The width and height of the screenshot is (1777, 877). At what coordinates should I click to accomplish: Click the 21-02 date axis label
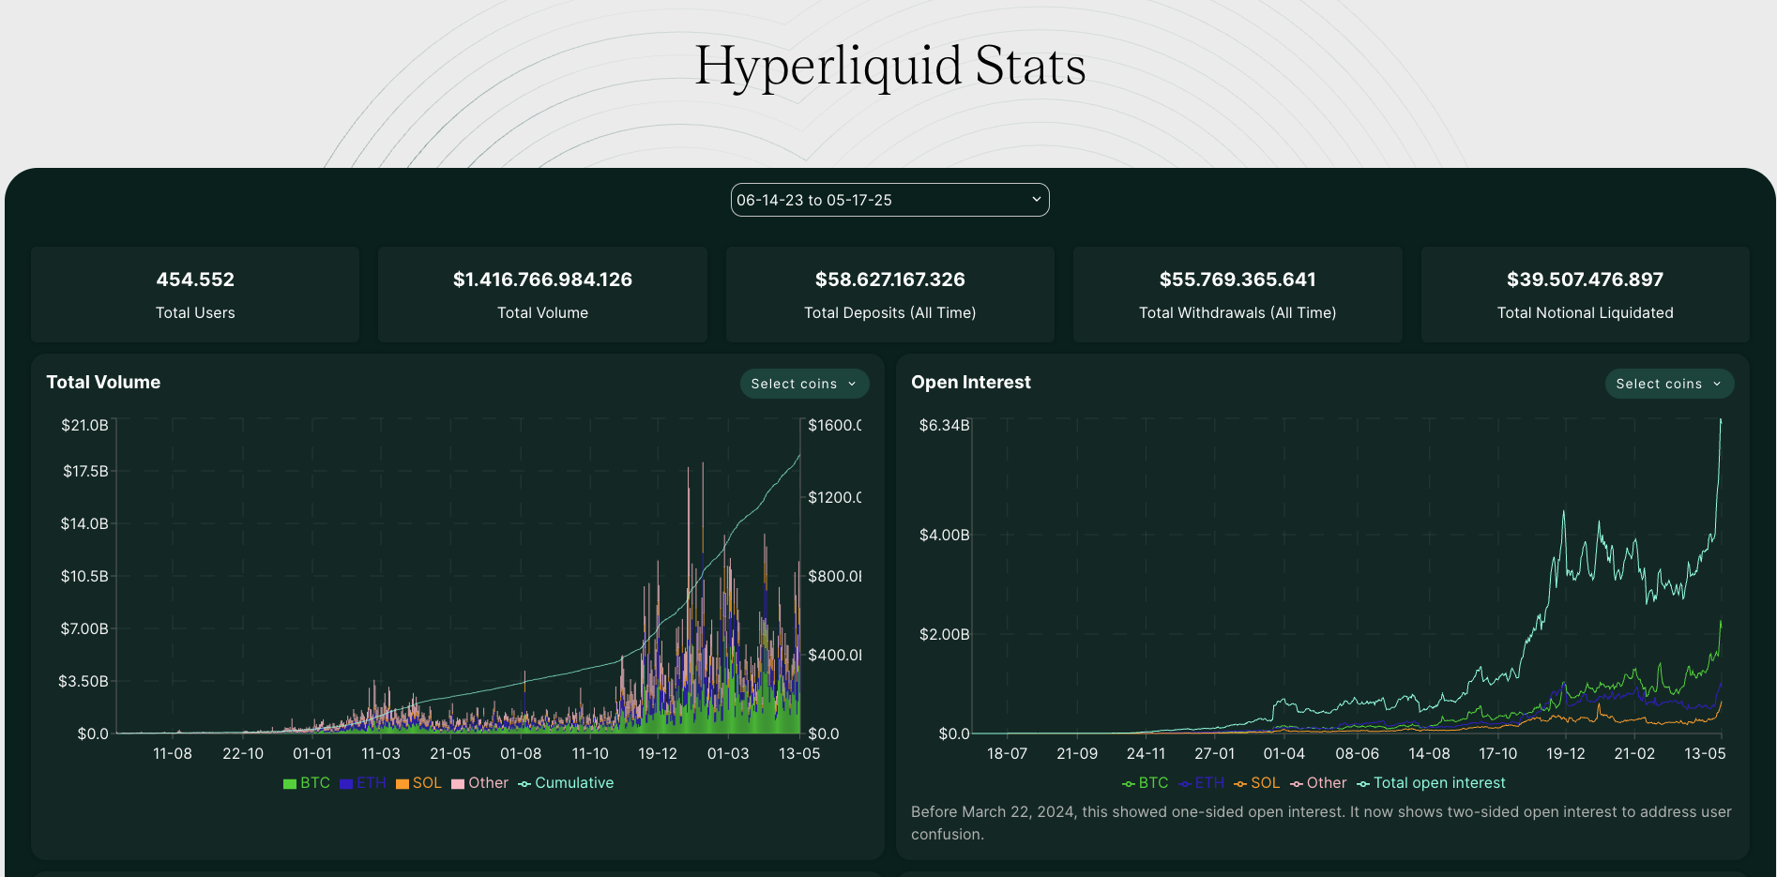tap(1634, 754)
